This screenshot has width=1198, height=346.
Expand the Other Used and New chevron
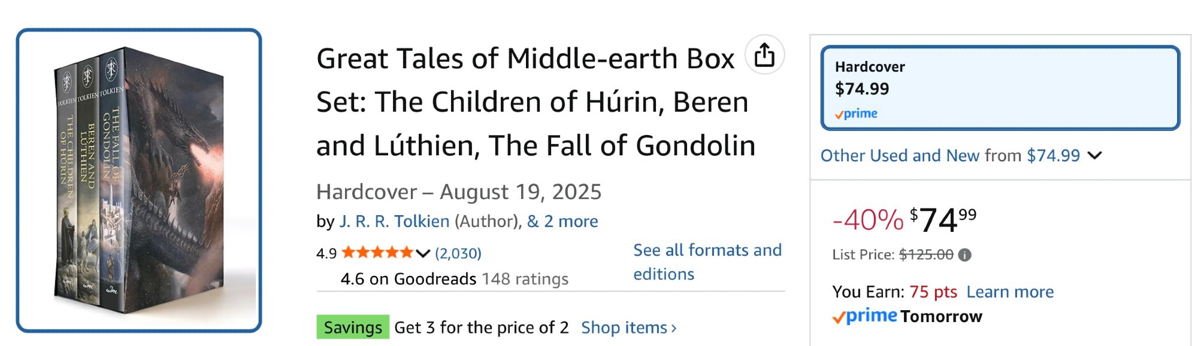click(x=1095, y=156)
